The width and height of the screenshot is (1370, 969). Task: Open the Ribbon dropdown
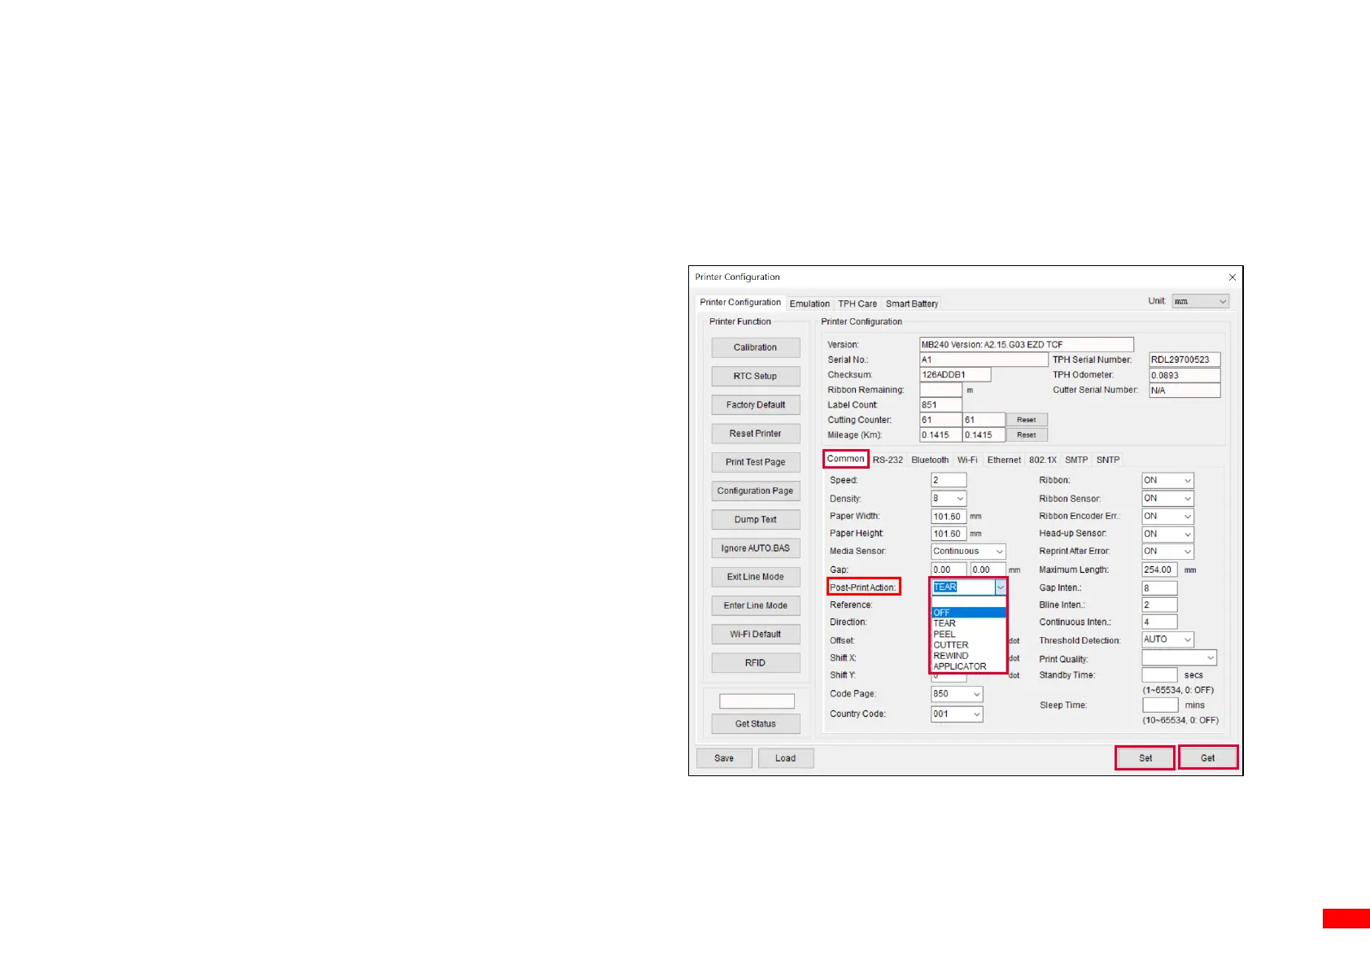(x=1167, y=481)
